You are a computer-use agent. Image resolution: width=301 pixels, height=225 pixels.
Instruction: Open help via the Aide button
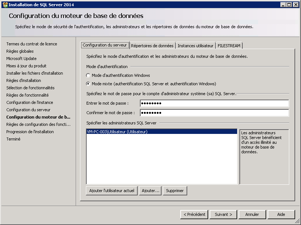(281, 214)
